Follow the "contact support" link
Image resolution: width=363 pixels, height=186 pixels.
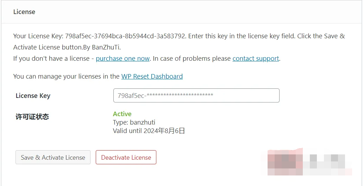click(256, 58)
